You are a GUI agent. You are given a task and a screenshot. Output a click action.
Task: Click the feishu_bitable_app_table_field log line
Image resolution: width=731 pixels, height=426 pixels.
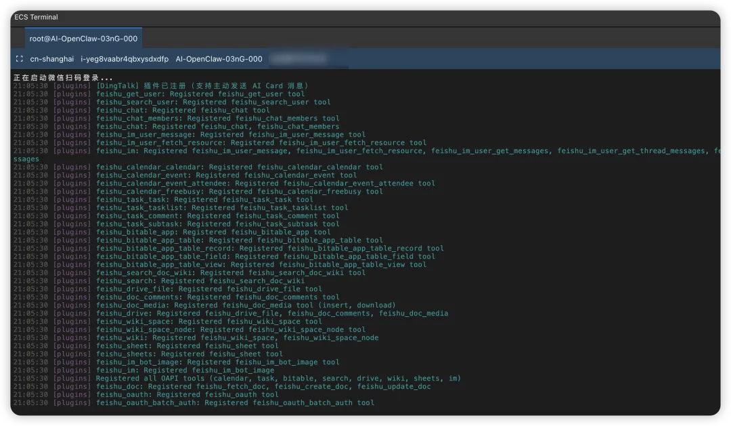tap(224, 257)
